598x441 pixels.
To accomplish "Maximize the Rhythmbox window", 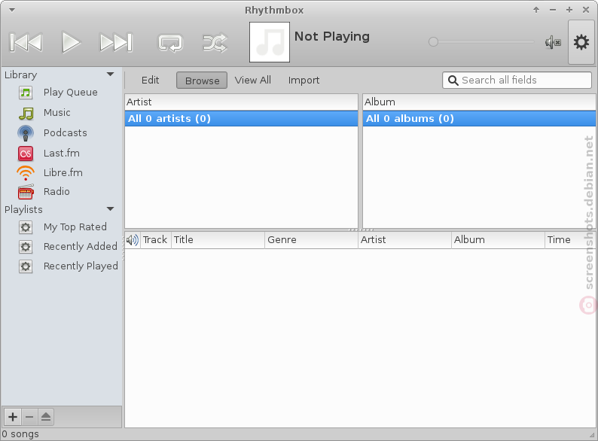I will point(569,10).
